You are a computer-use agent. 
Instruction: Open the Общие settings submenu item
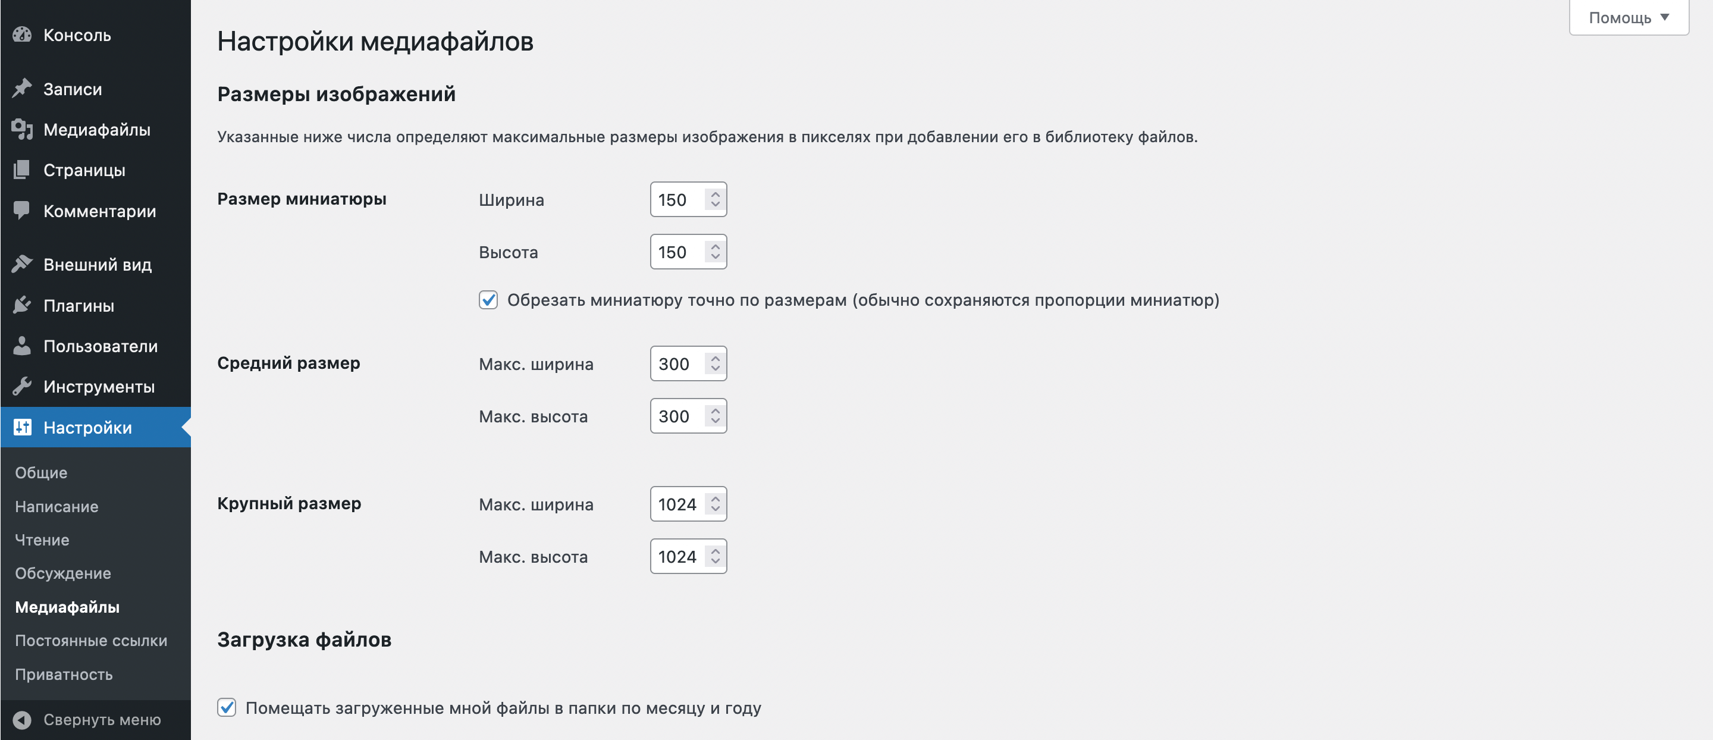[x=41, y=472]
